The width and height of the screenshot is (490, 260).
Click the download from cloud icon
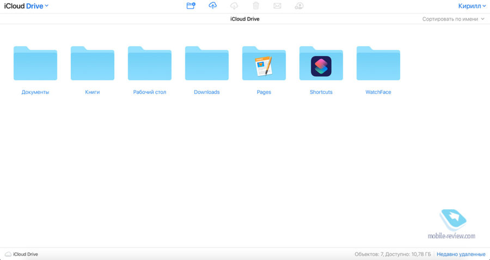[x=234, y=5]
